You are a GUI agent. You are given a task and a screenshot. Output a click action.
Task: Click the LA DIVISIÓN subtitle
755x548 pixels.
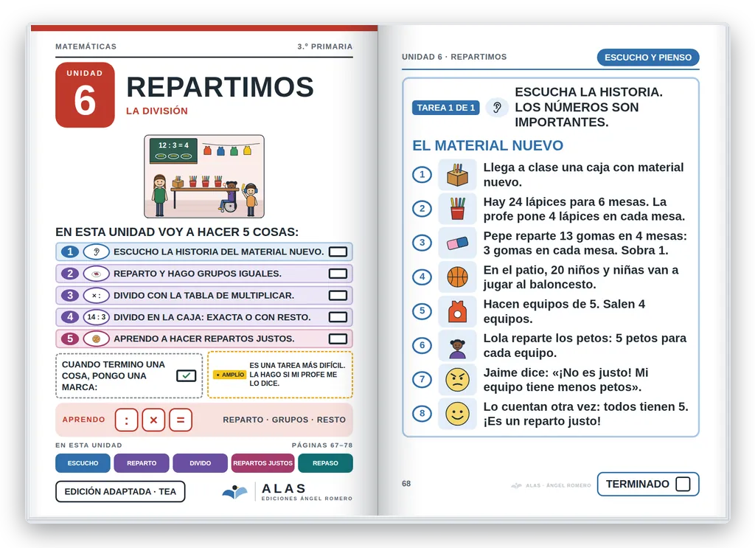coord(157,111)
